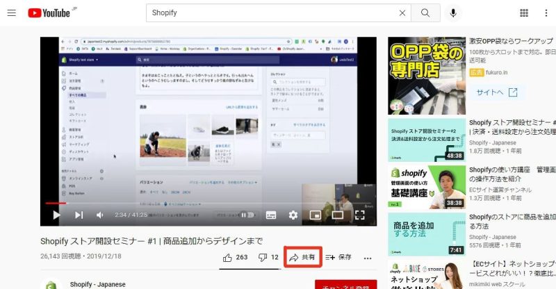556x289 pixels.
Task: Open the Shopifyの使い方講座 video title
Action: pos(512,174)
